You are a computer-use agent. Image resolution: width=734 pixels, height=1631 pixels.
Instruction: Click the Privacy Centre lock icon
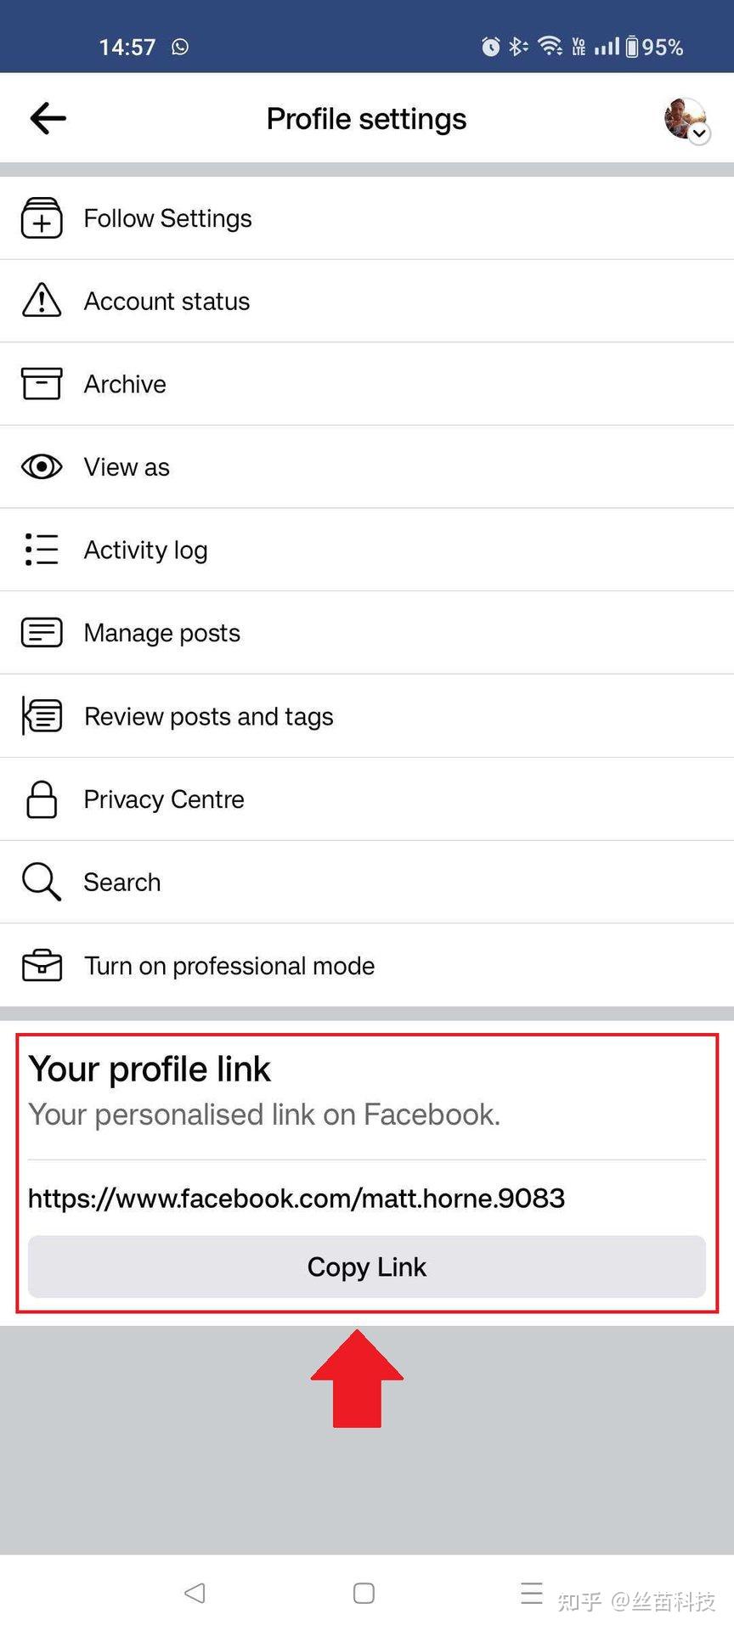coord(41,799)
